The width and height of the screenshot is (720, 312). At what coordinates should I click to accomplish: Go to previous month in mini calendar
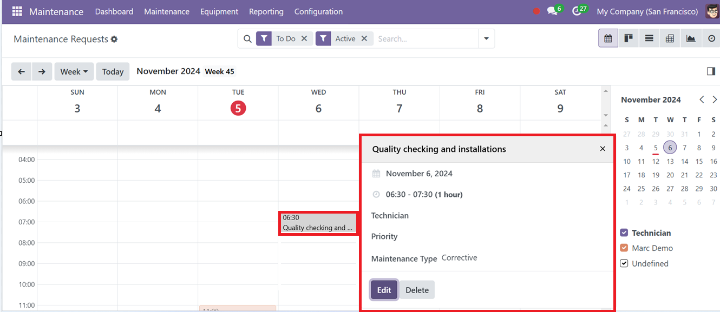click(702, 99)
